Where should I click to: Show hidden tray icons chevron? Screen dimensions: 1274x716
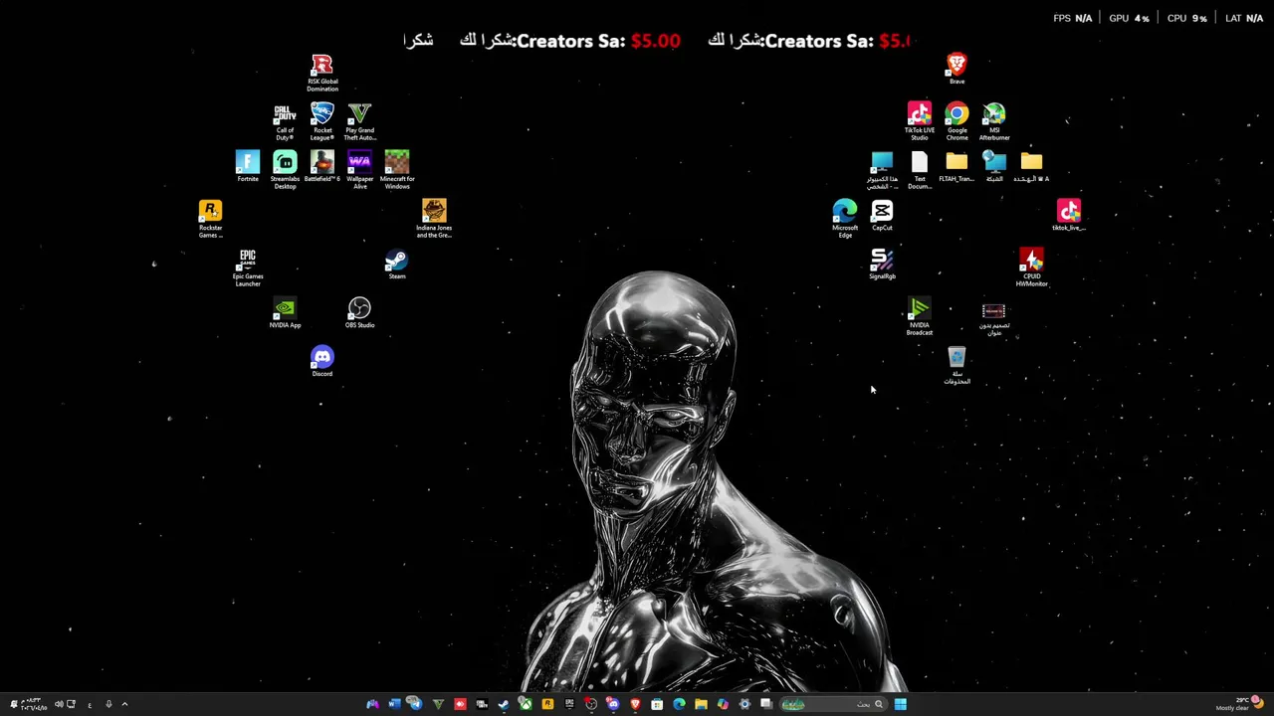tap(124, 704)
